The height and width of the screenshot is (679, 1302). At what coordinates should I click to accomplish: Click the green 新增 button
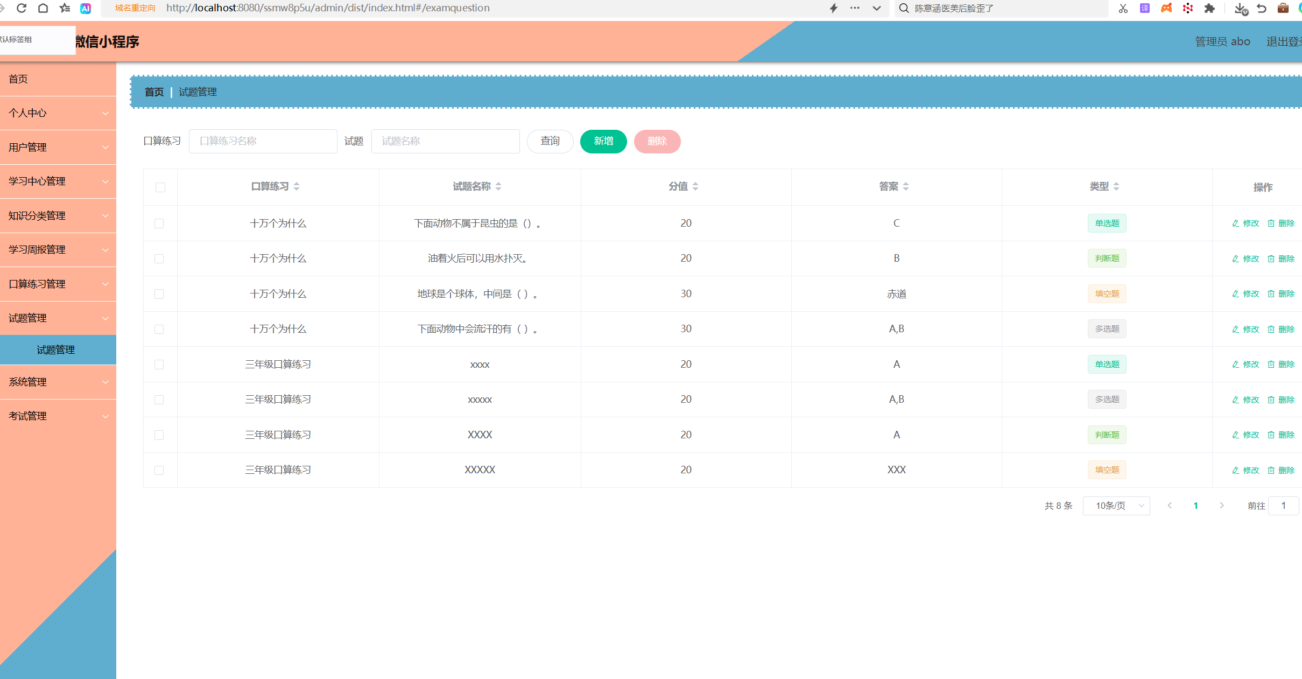pos(603,141)
